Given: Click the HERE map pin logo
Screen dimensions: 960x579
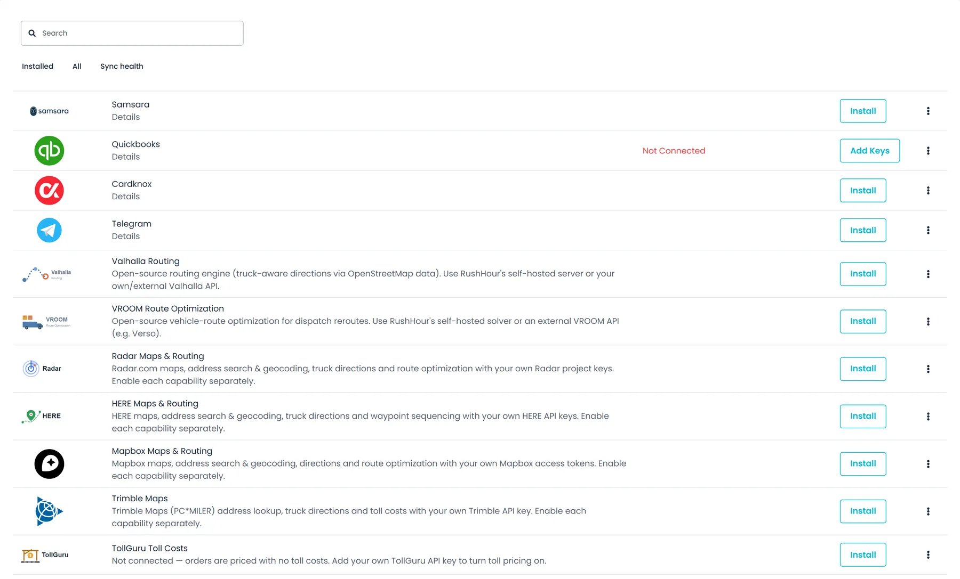Looking at the screenshot, I should tap(41, 416).
